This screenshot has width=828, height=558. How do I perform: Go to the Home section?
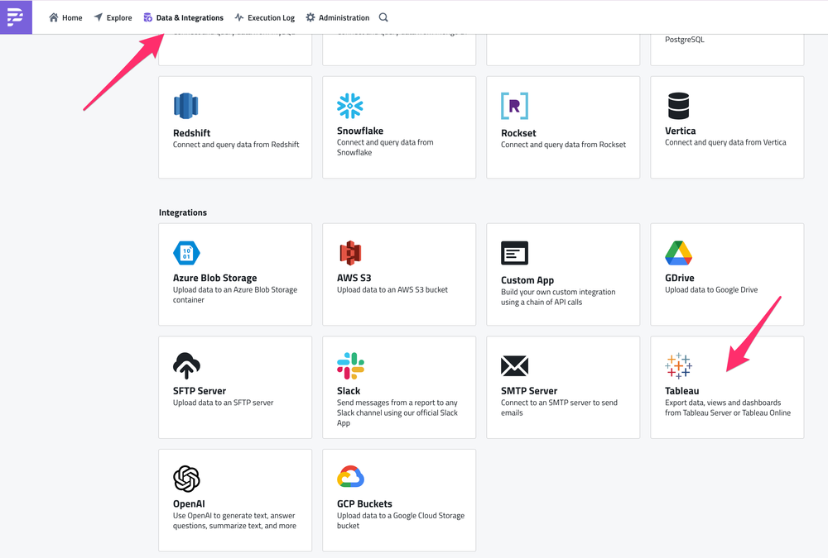coord(65,17)
